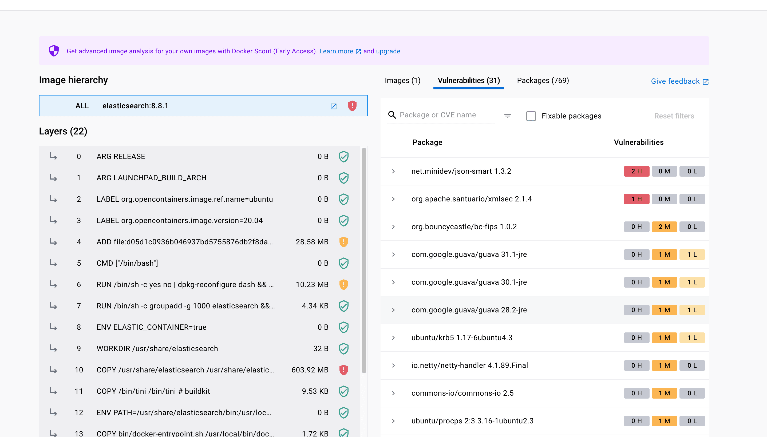Open elasticsearch:8.8.1 external link icon
767x437 pixels.
coord(334,106)
